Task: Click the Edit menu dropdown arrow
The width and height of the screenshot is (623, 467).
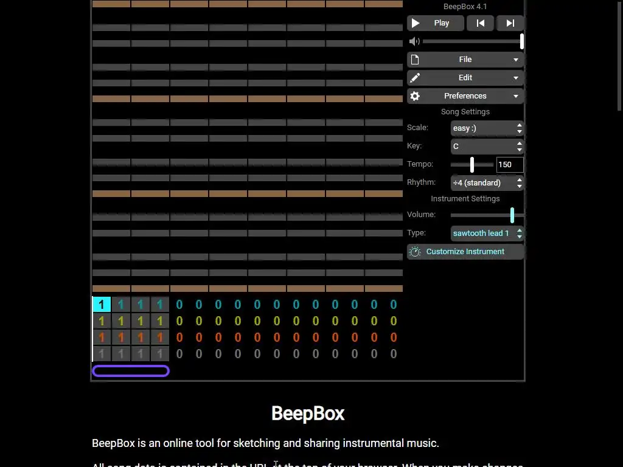Action: click(516, 78)
